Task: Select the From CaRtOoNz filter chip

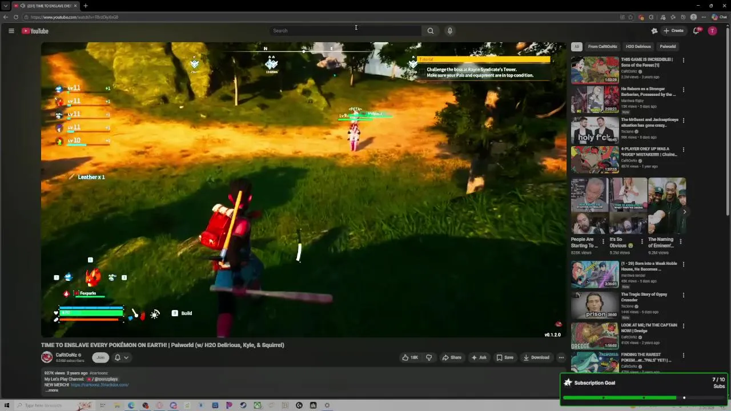Action: coord(603,46)
